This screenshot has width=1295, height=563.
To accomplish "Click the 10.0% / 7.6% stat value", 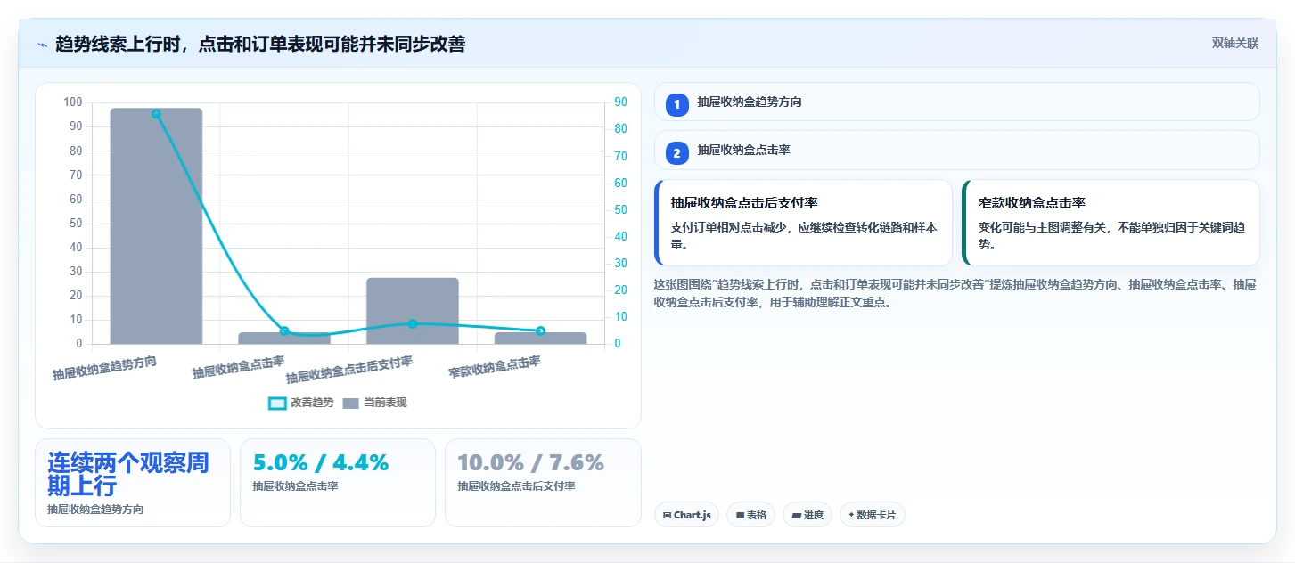I will (x=530, y=462).
